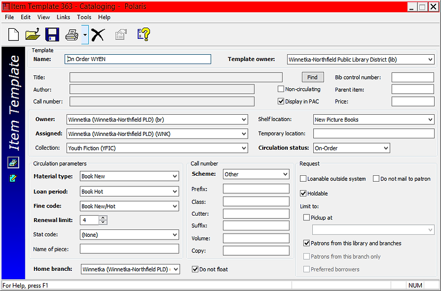Toggle the Non-circulating checkbox
Viewport: 441px width, 291px height.
(x=281, y=89)
